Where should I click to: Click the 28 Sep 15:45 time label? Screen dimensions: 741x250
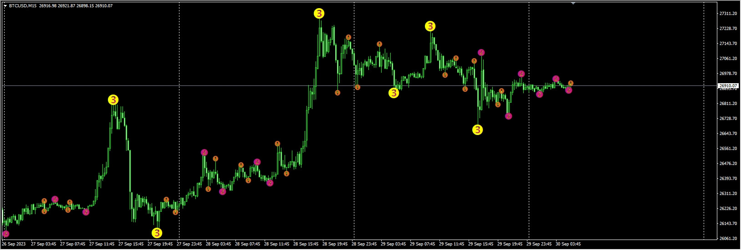(x=306, y=244)
